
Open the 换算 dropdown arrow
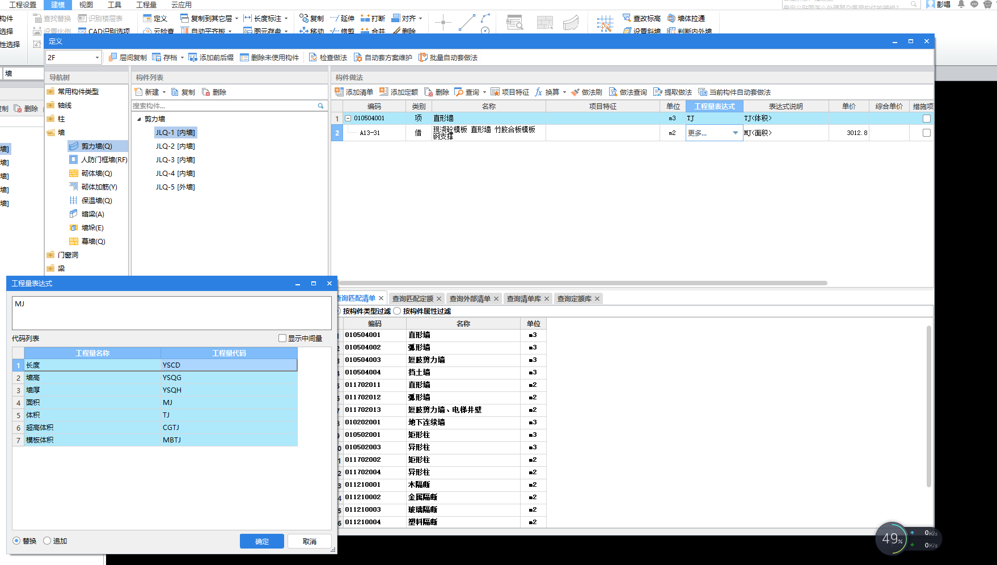point(564,92)
